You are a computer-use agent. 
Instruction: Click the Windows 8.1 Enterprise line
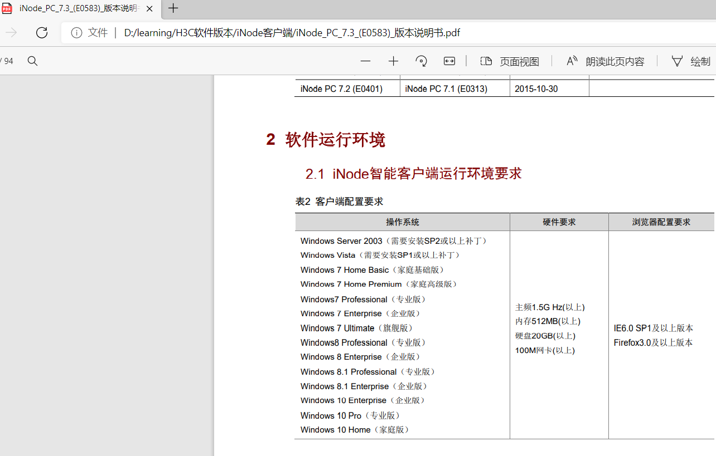coord(365,386)
